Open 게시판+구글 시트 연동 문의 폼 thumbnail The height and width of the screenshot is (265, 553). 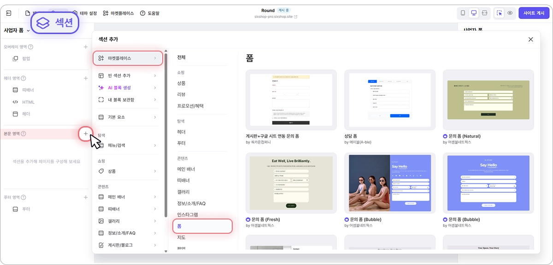pyautogui.click(x=291, y=100)
